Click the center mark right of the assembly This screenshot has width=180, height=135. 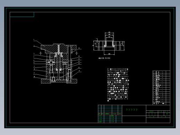point(76,53)
